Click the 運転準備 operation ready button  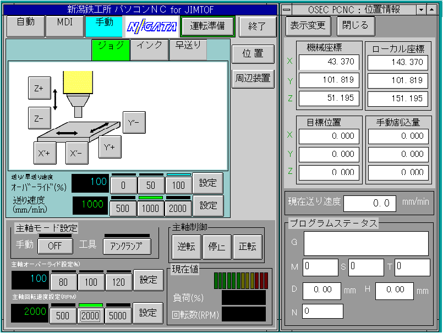[x=207, y=26]
